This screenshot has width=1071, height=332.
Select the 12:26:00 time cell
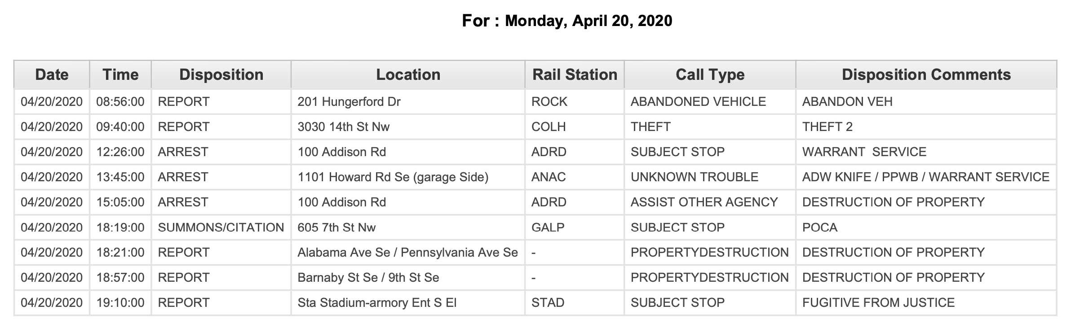[120, 152]
